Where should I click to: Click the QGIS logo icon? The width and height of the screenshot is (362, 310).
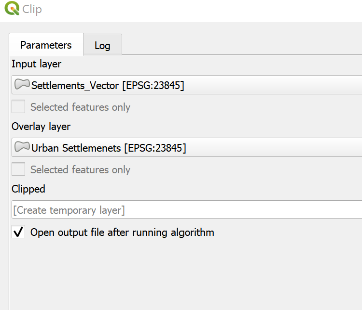tap(12, 9)
